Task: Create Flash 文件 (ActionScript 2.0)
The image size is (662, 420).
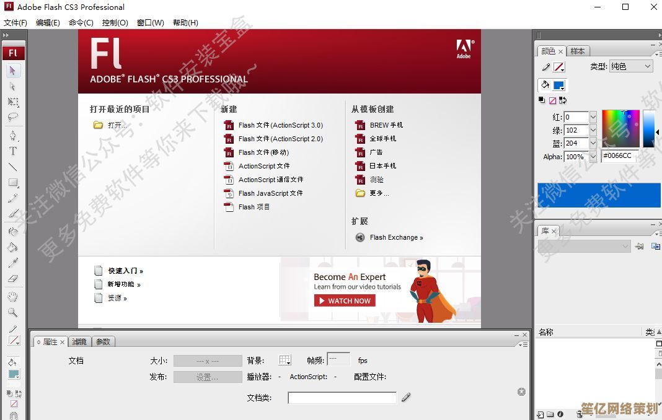Action: 273,139
